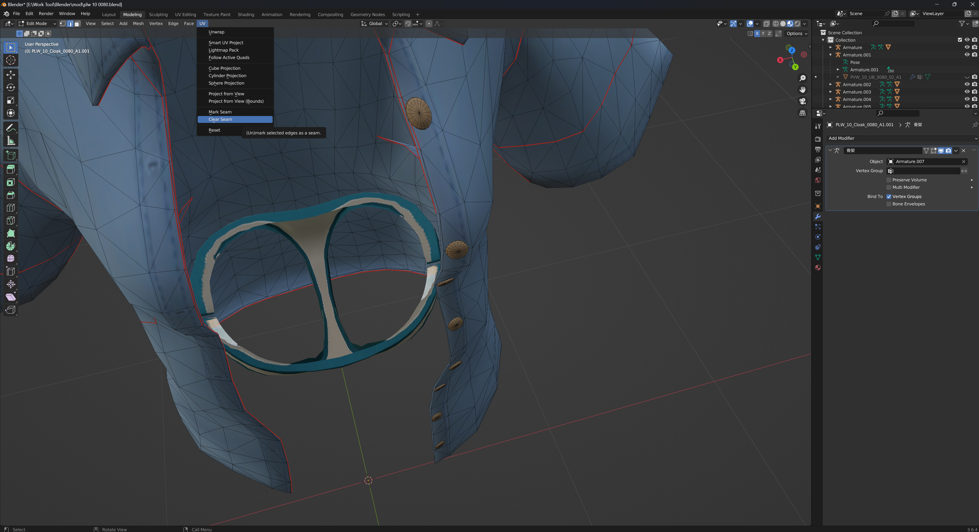This screenshot has height=532, width=979.
Task: Select the Knife tool
Action: [11, 221]
